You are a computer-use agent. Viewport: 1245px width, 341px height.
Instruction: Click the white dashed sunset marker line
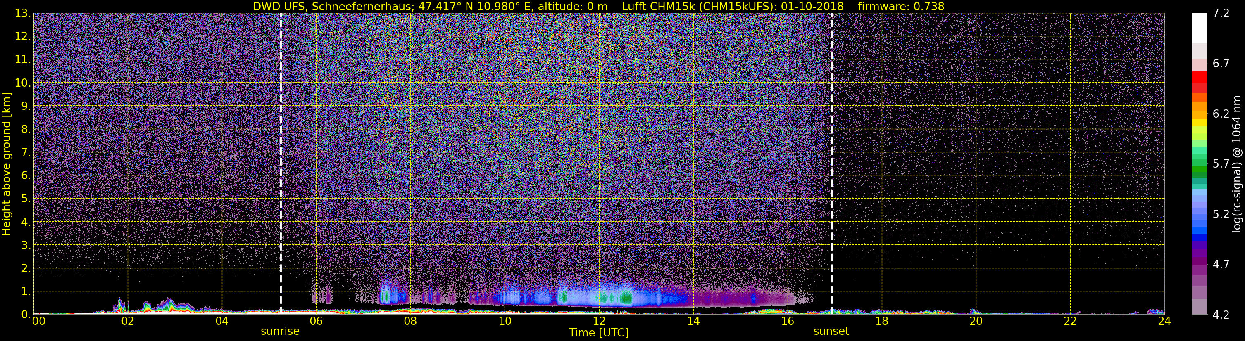[832, 163]
